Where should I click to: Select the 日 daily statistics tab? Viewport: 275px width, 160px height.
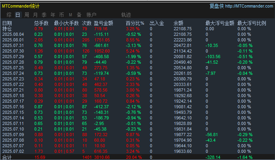click(18, 15)
